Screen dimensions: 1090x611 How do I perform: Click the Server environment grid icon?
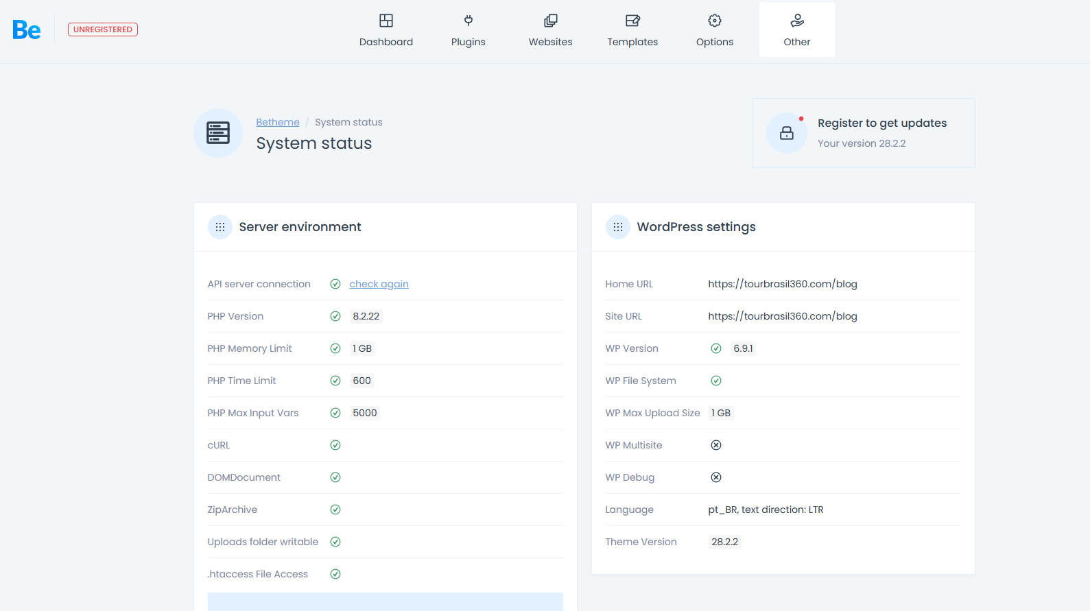(220, 227)
